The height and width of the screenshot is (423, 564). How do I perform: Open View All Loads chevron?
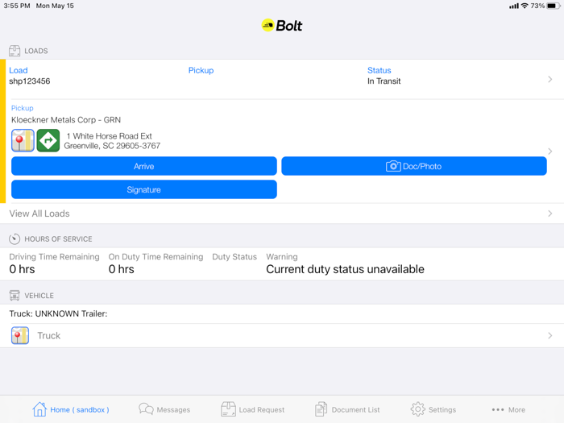[x=550, y=214]
